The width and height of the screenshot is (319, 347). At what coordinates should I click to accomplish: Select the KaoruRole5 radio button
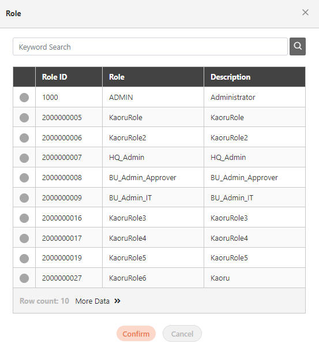coord(24,259)
